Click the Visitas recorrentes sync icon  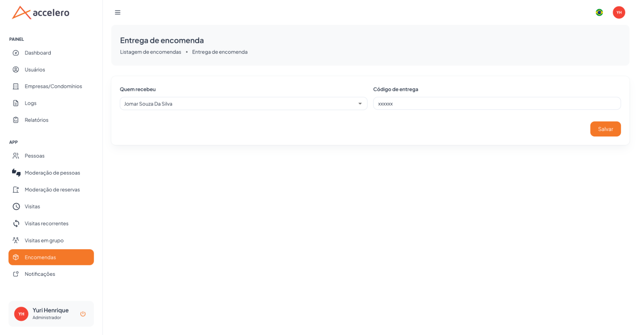(16, 223)
